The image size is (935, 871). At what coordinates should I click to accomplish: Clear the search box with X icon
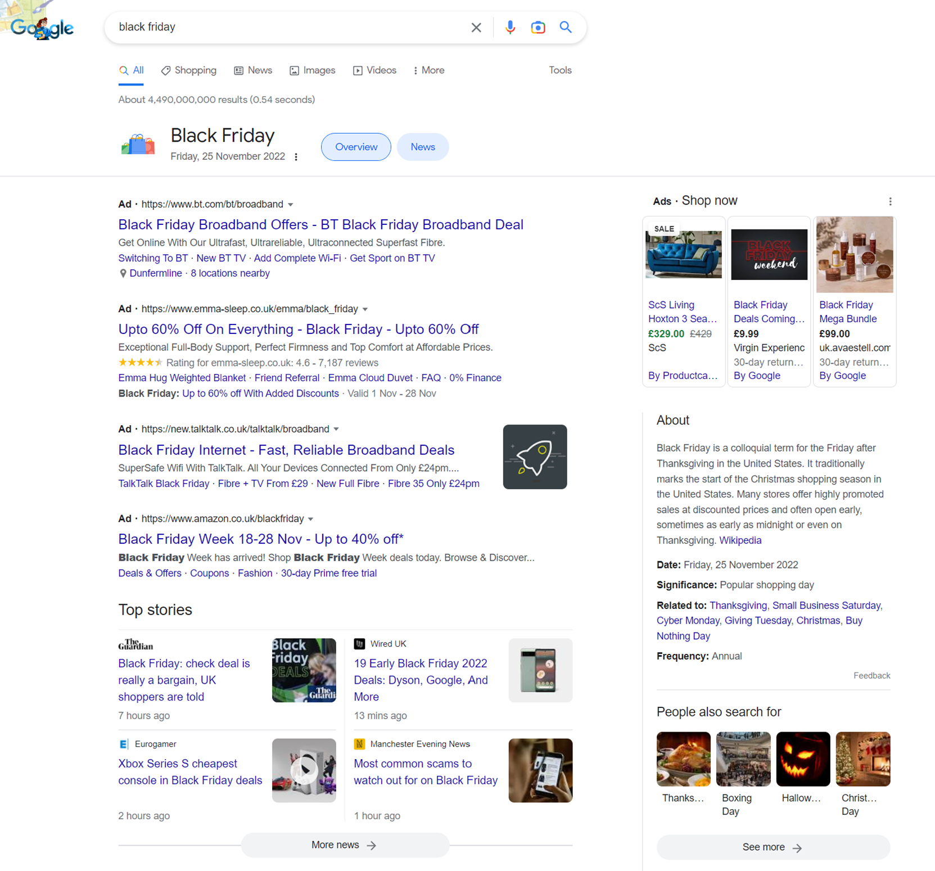(x=476, y=27)
